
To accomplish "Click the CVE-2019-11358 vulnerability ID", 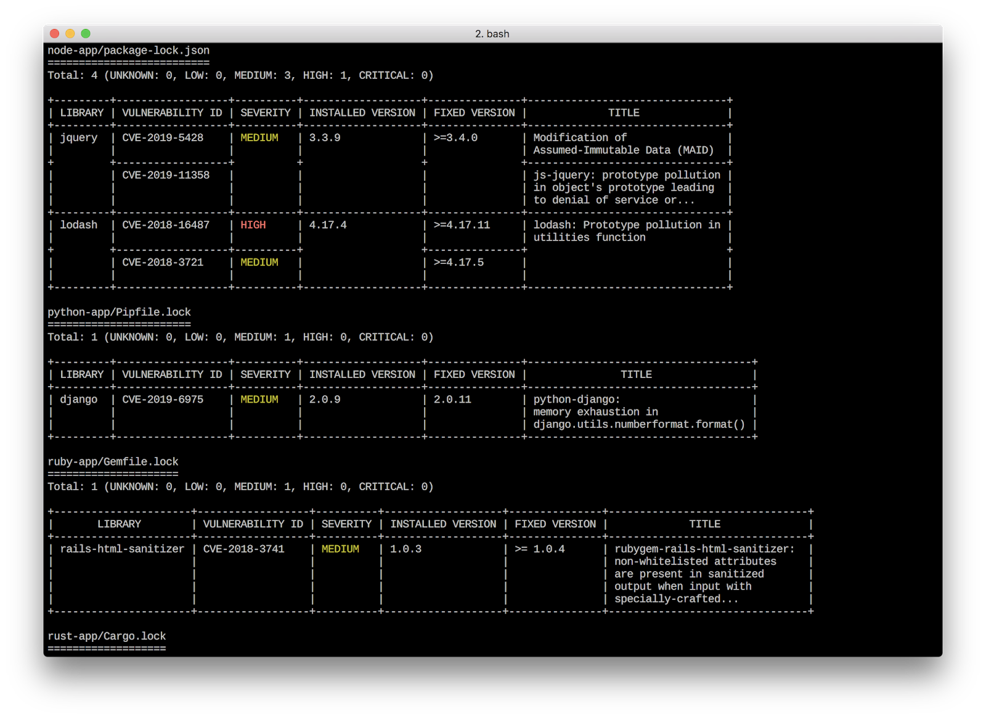I will [166, 175].
